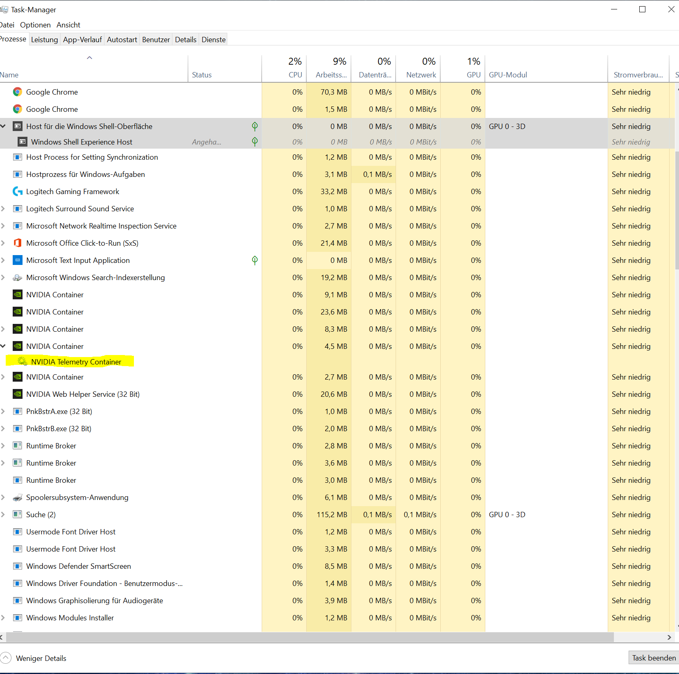Click the green leaf icon on Windows Shell Experience Host
Screen dimensions: 679x674
pyautogui.click(x=255, y=142)
